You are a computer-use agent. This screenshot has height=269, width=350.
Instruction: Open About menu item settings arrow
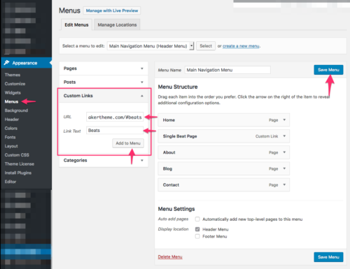pos(284,152)
